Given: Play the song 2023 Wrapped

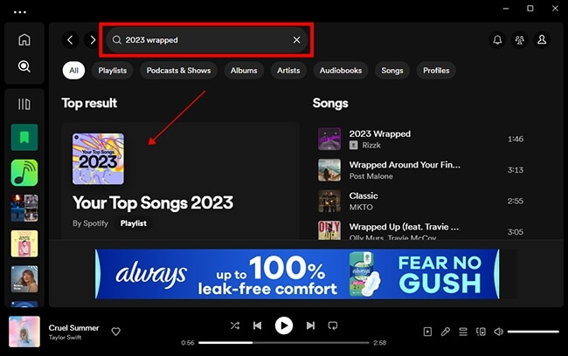Looking at the screenshot, I should 380,133.
